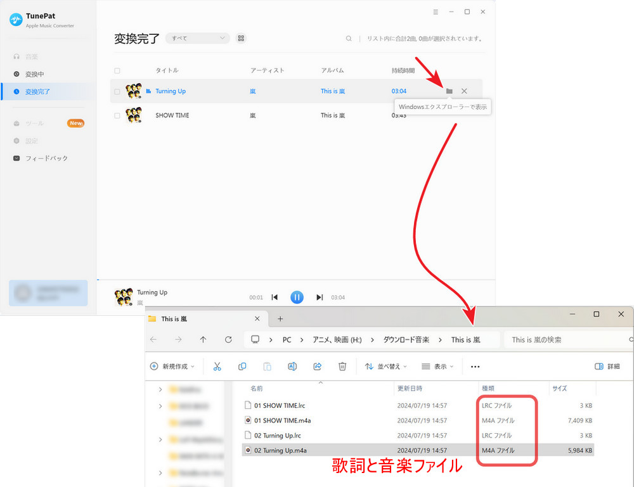Close the This is 嵐 Explorer tab
This screenshot has height=487, width=634.
(257, 319)
